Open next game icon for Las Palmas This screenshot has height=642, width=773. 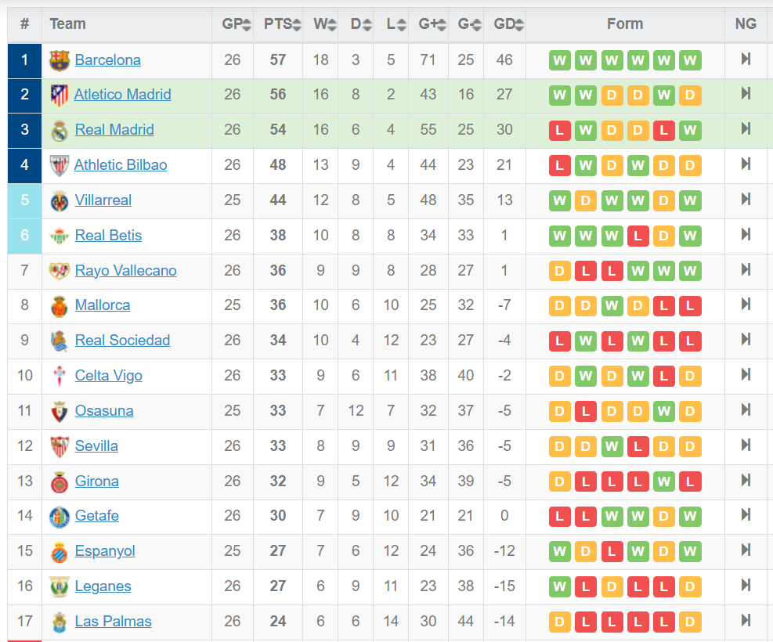746,621
